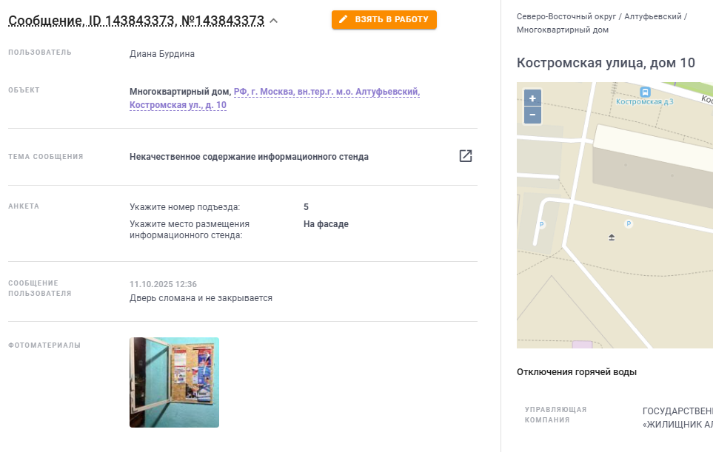
Task: Zoom in on the map
Action: (532, 98)
